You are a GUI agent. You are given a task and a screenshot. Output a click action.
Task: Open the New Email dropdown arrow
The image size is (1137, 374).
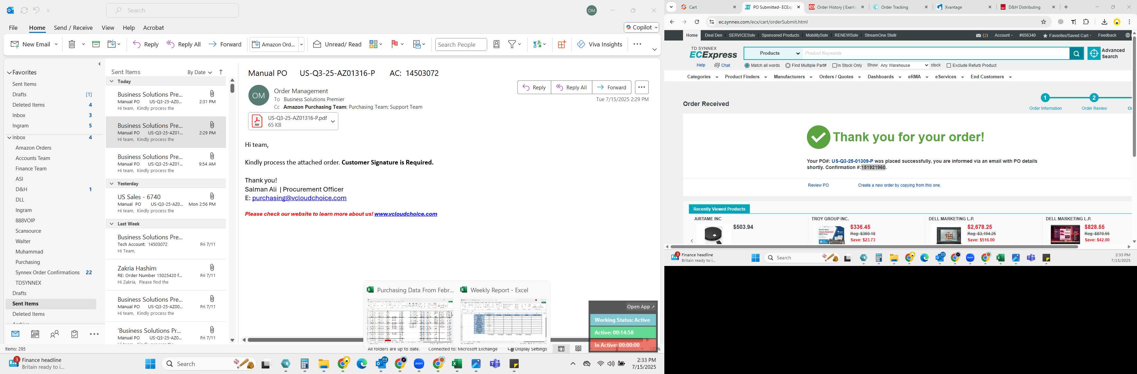(x=56, y=44)
